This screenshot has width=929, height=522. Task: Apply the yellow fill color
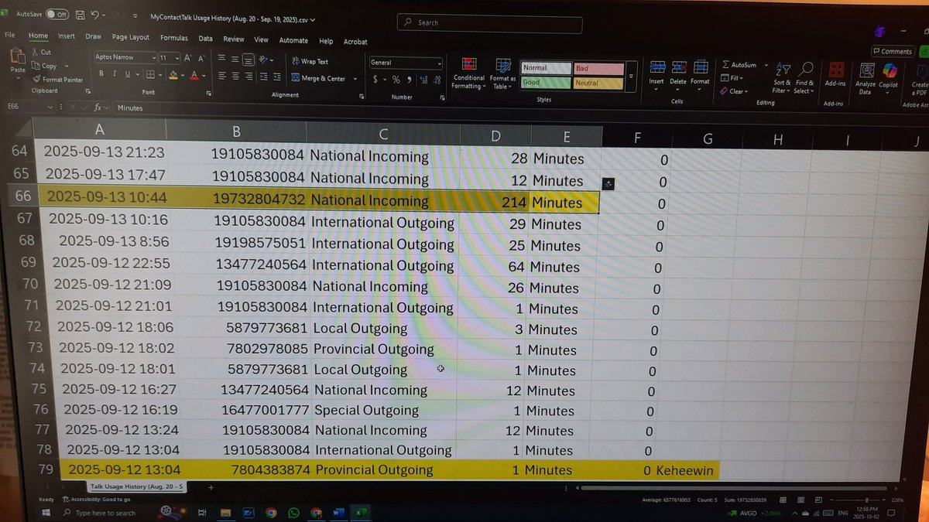coord(173,75)
